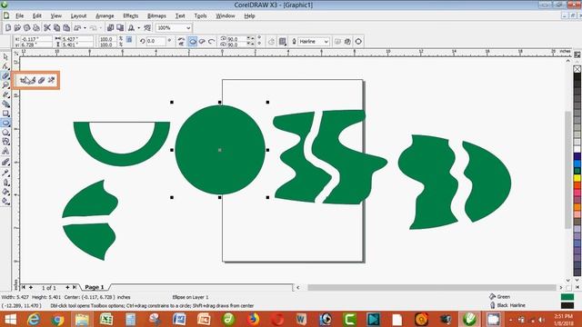Expand the Undo history dropdown arrow
The width and height of the screenshot is (582, 327).
(x=85, y=28)
